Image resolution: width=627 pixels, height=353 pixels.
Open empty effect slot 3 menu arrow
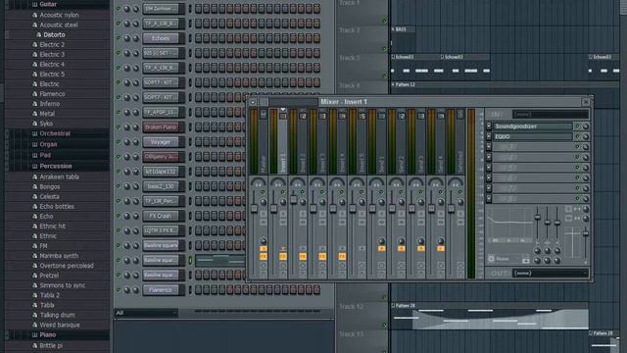point(489,147)
